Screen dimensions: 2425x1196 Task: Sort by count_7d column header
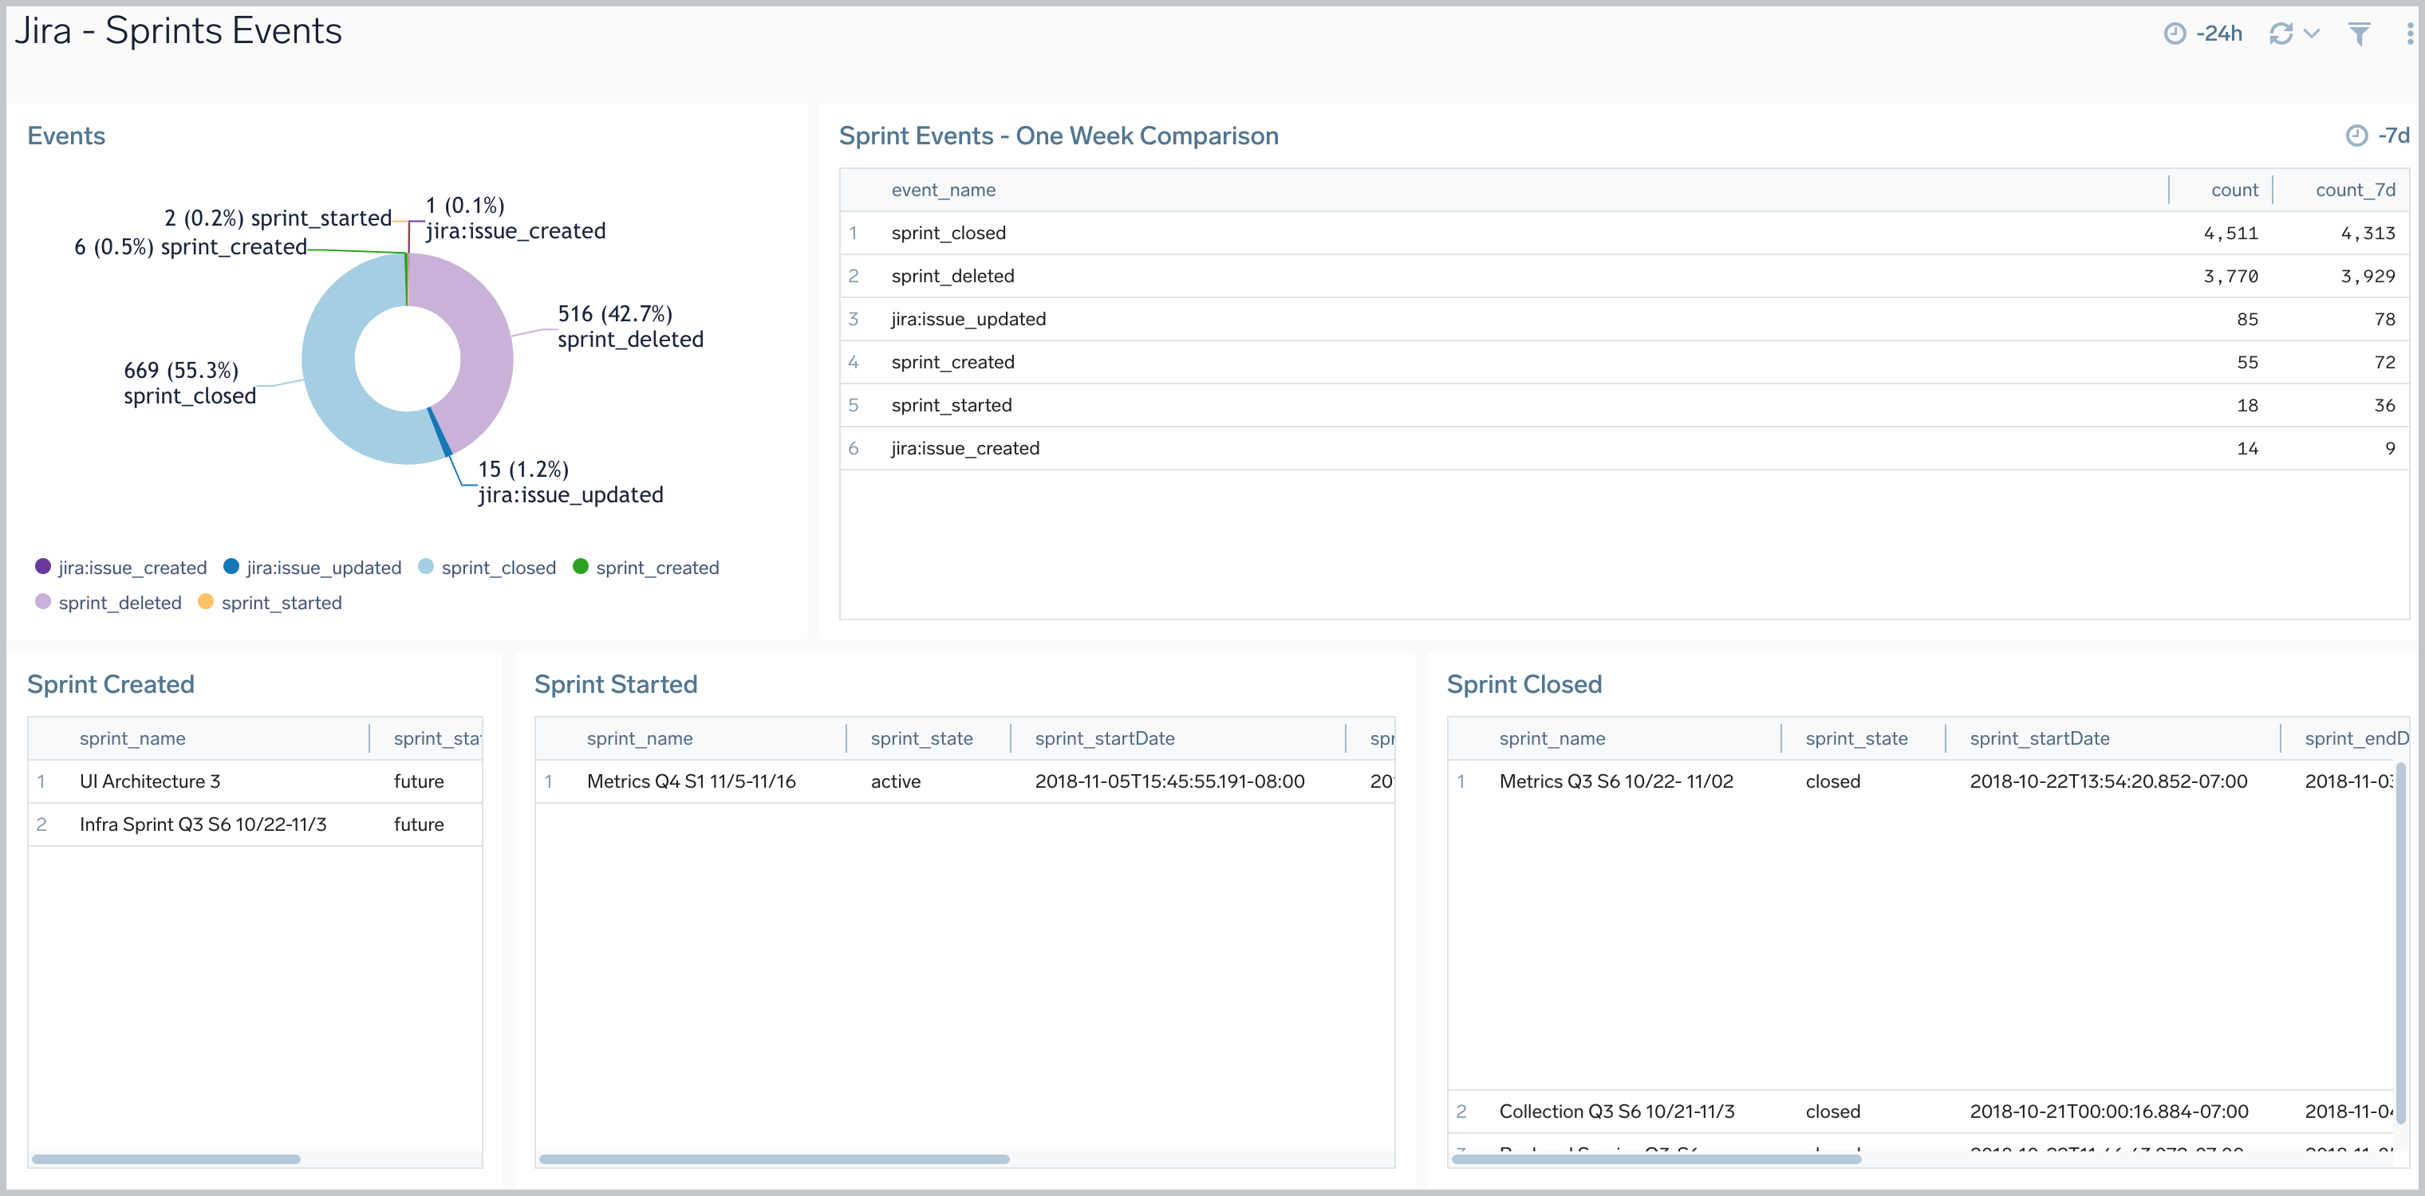coord(2356,190)
